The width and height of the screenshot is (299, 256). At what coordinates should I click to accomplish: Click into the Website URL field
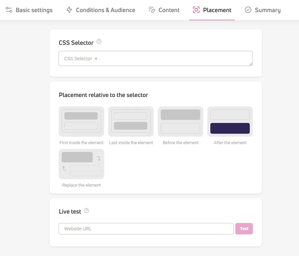tap(146, 229)
